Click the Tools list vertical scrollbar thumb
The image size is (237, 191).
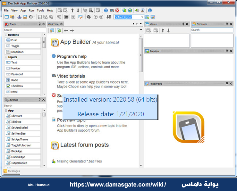click(x=44, y=42)
